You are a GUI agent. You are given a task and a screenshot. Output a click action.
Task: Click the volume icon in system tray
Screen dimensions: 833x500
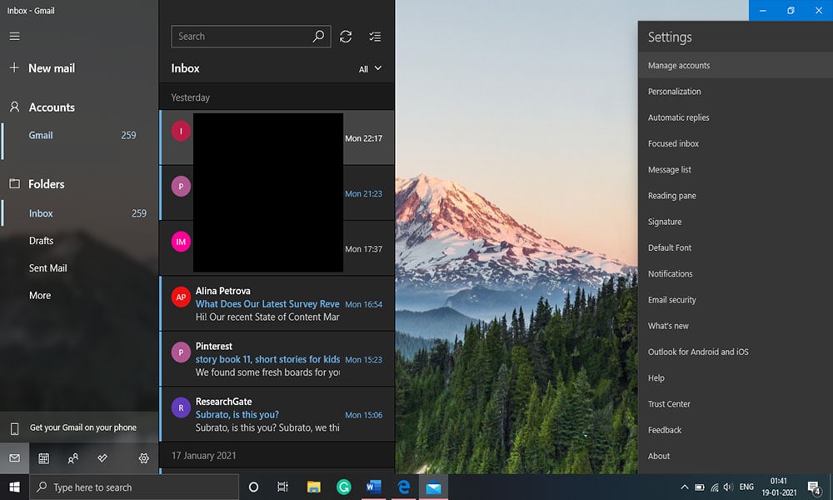[728, 487]
